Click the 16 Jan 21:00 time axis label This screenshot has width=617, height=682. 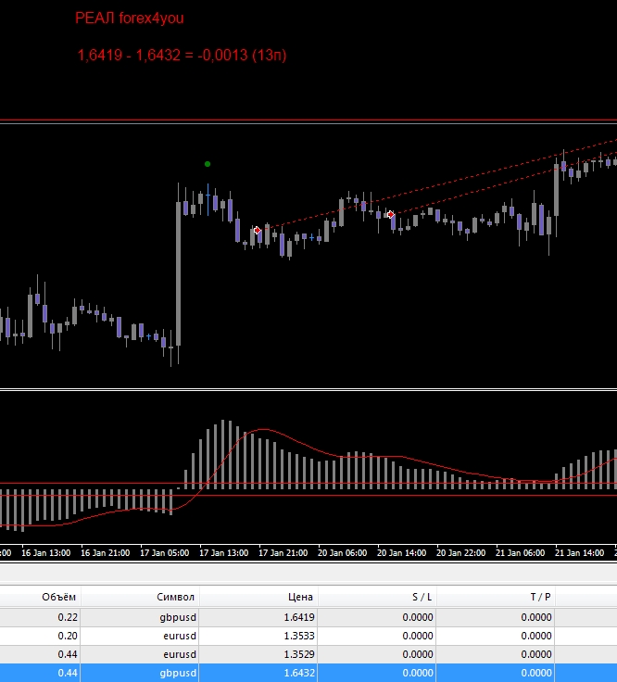[x=106, y=553]
